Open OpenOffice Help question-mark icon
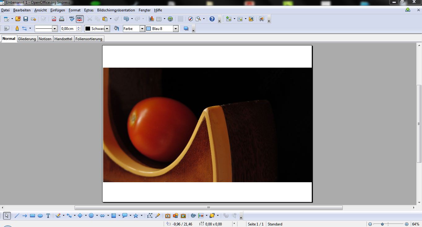Viewport: 422px width, 227px height. pyautogui.click(x=212, y=19)
